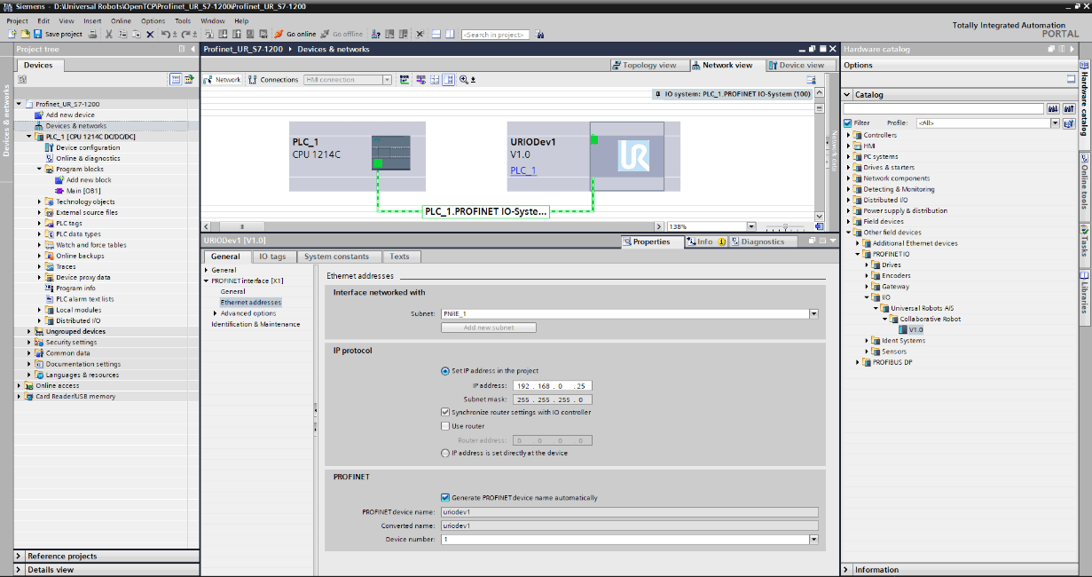Open the Options menu

tap(153, 20)
